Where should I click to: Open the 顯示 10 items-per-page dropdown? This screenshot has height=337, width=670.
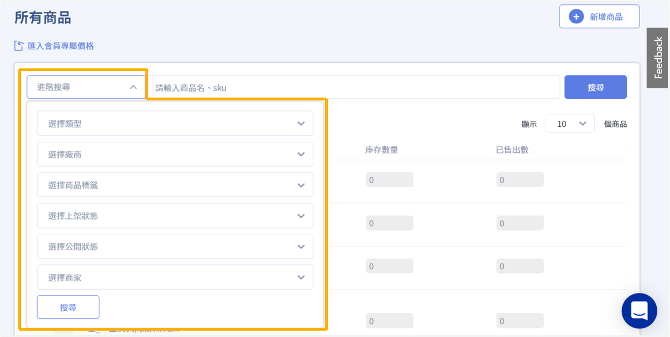570,124
